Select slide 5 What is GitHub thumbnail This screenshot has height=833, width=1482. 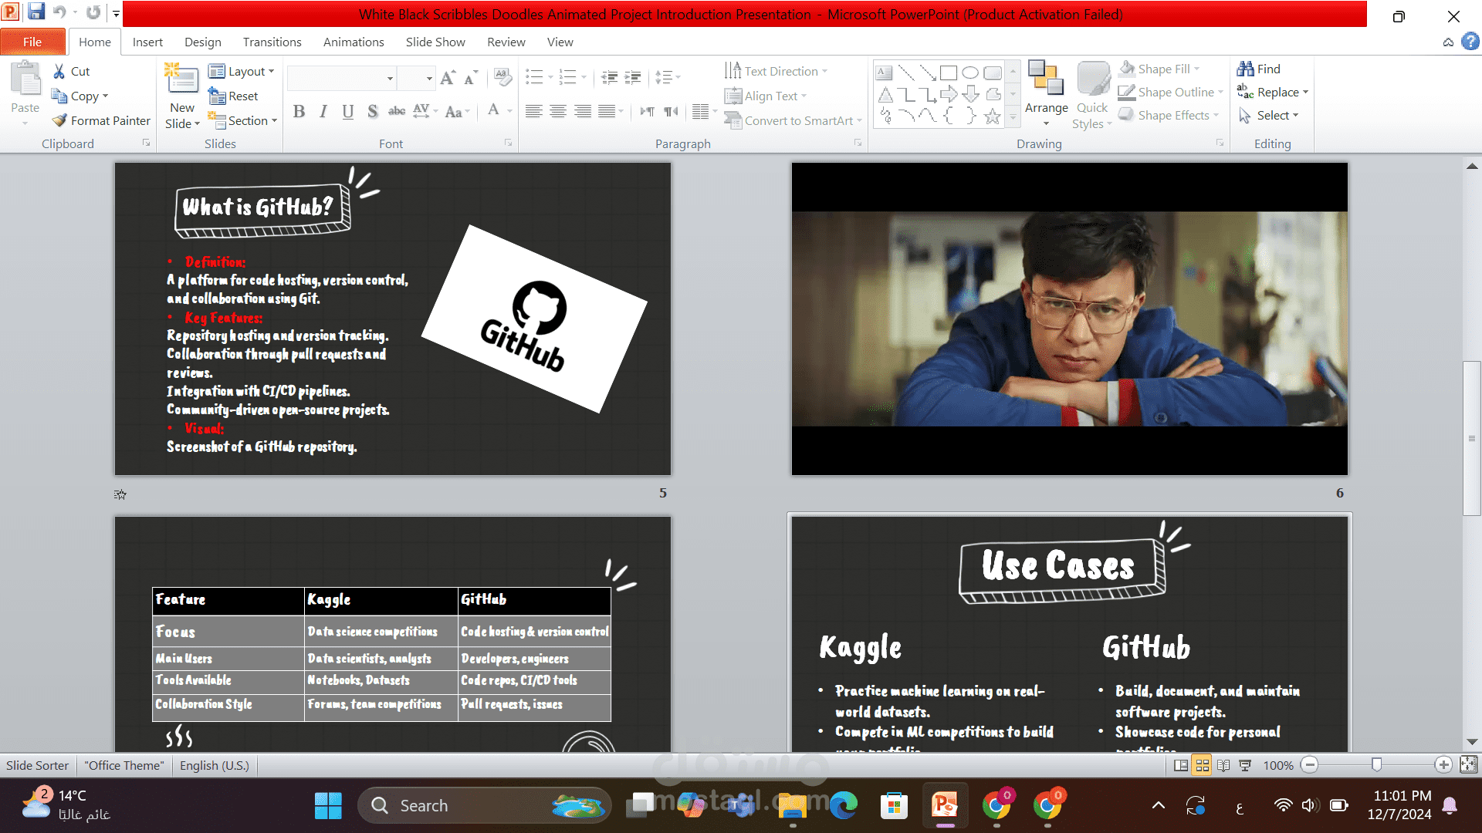pyautogui.click(x=393, y=319)
